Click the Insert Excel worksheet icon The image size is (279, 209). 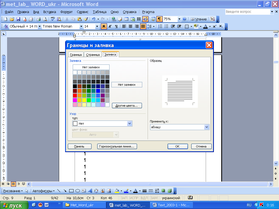[133, 19]
